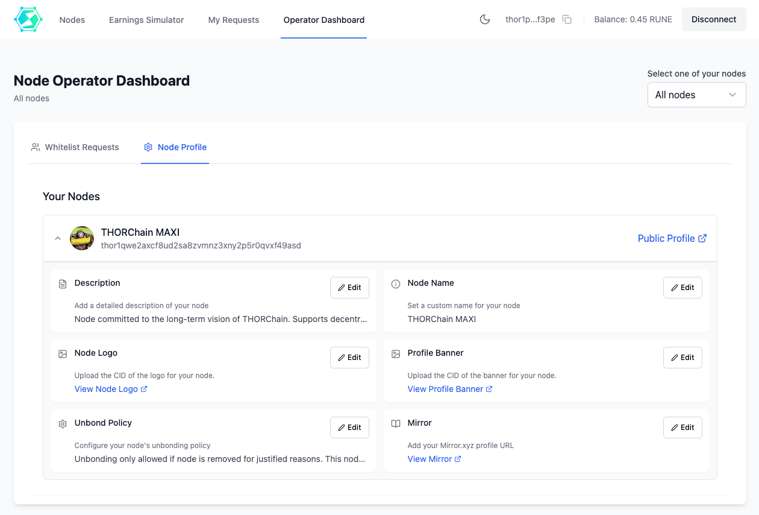The height and width of the screenshot is (515, 759).
Task: Click the THORChain MAXI value under Node Name
Action: coord(442,319)
